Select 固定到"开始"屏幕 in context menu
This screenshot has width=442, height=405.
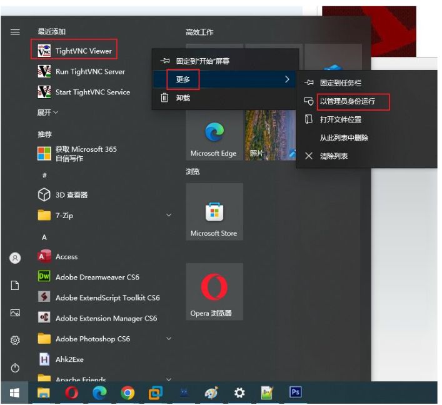click(226, 61)
